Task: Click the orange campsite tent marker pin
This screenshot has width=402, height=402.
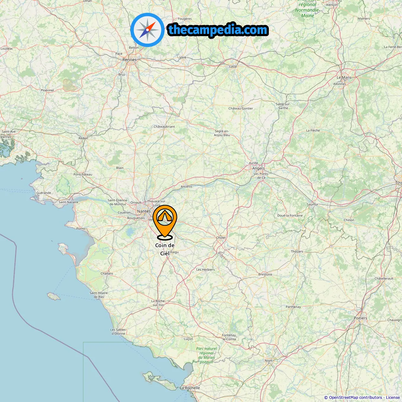Action: tap(165, 222)
